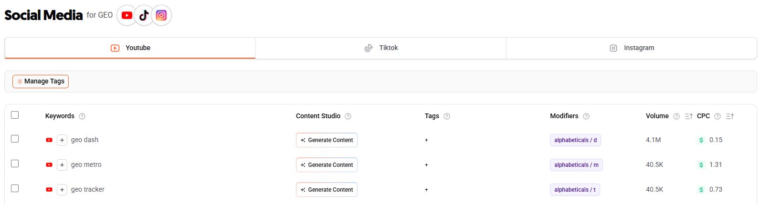The height and width of the screenshot is (205, 760).
Task: Click the geo dash keyword text
Action: coord(84,140)
